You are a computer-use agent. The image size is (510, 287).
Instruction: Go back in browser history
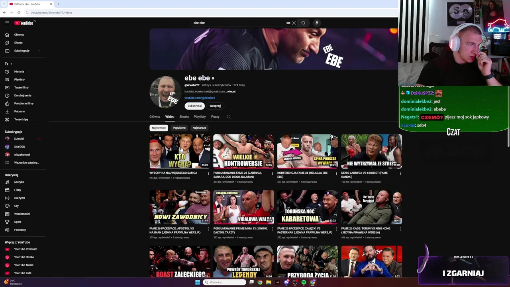point(4,12)
